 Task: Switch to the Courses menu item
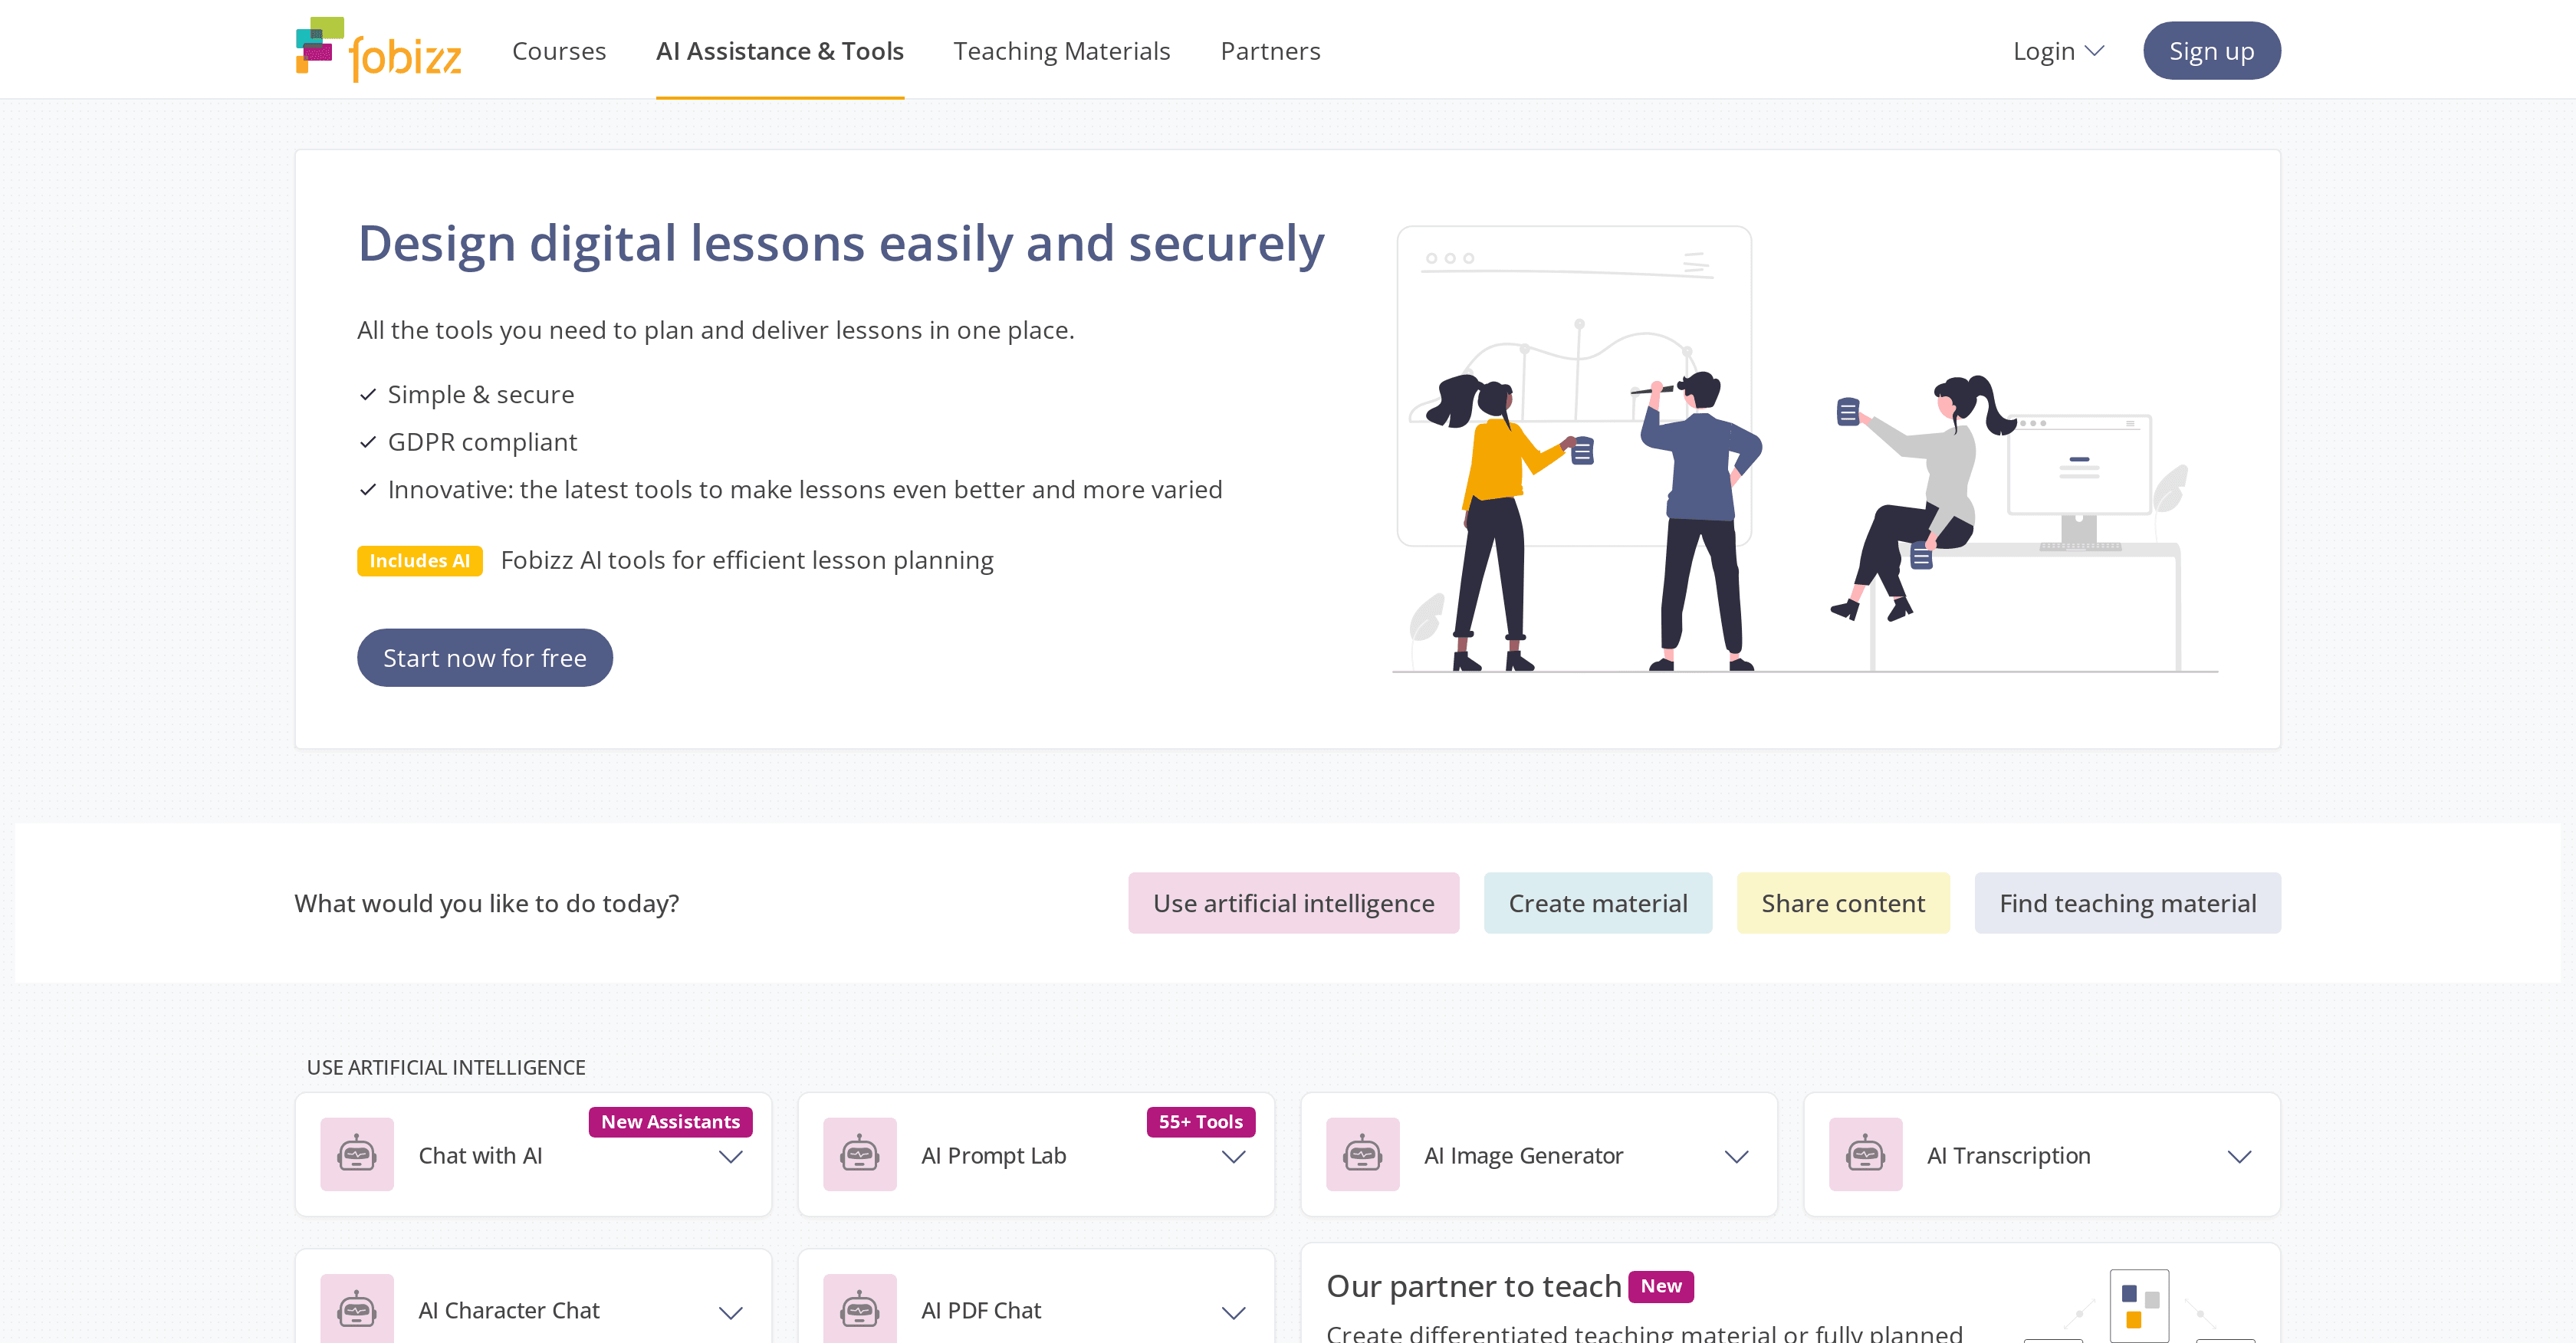tap(559, 50)
